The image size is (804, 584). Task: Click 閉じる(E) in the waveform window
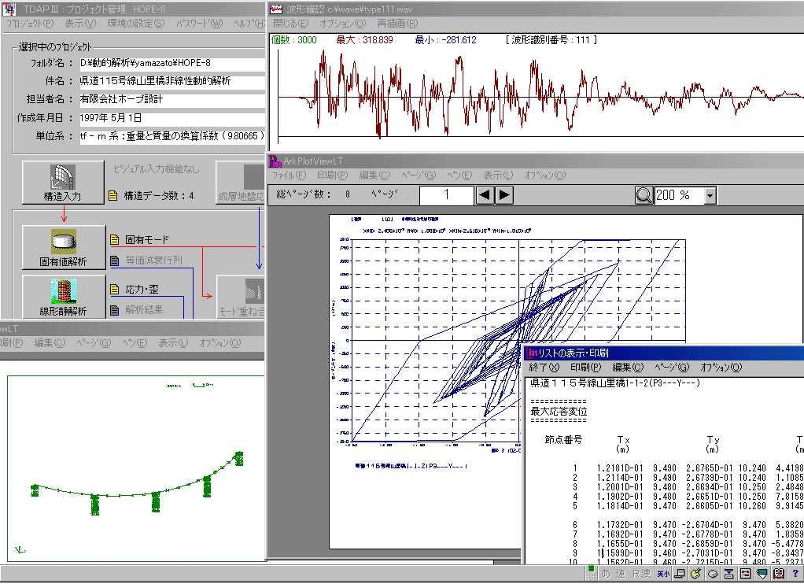(x=291, y=24)
